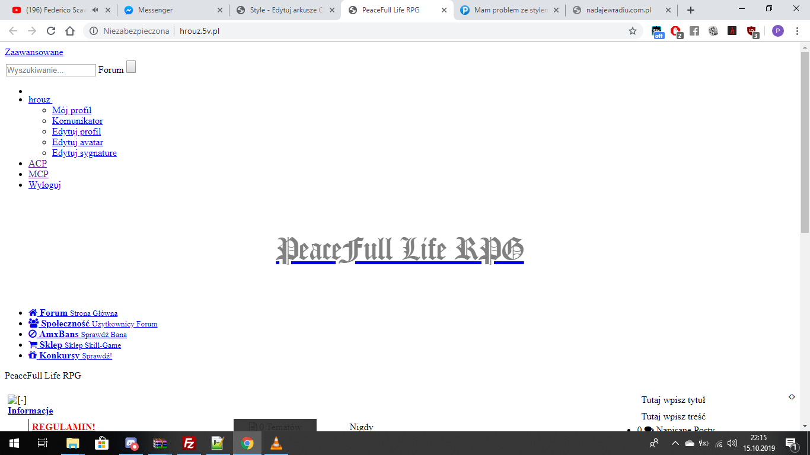Collapse the Informacje category with [-]
810x455 pixels.
17,400
